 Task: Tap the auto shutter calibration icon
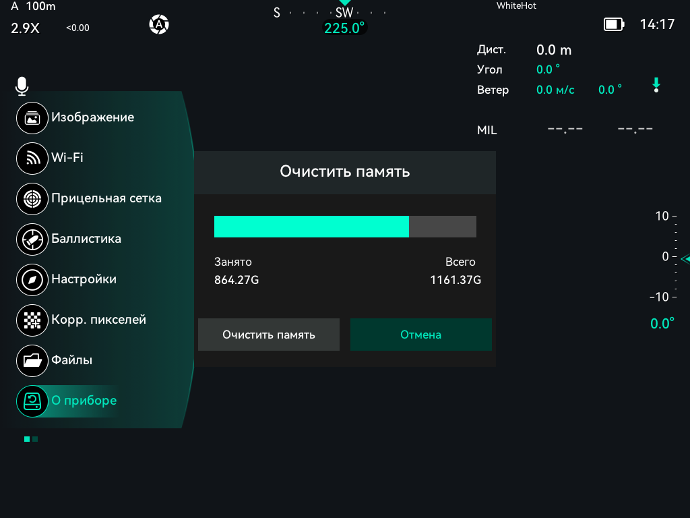[x=159, y=24]
